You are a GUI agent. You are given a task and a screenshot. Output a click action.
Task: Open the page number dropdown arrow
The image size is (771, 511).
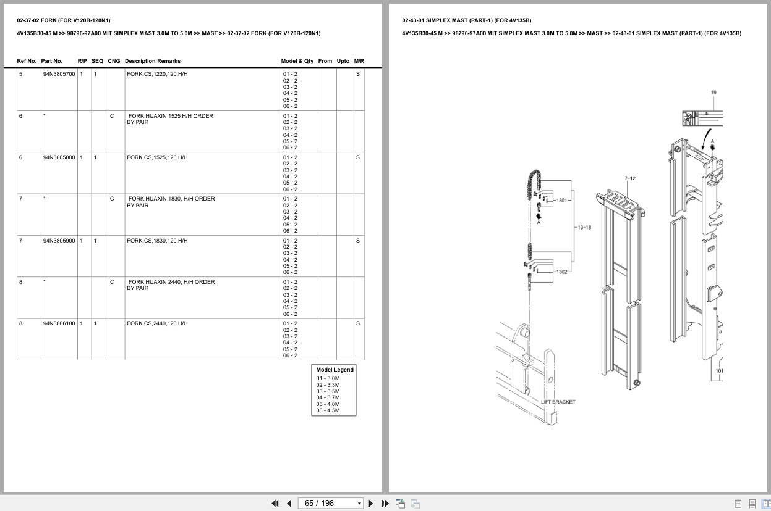tap(359, 504)
